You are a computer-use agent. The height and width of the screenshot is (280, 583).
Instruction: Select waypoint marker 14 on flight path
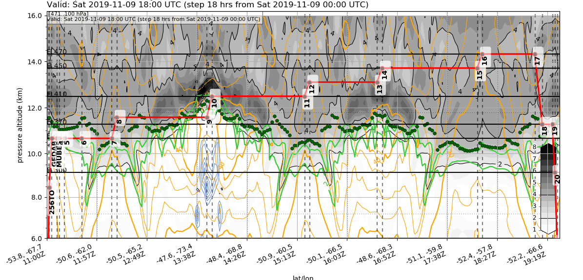point(382,68)
